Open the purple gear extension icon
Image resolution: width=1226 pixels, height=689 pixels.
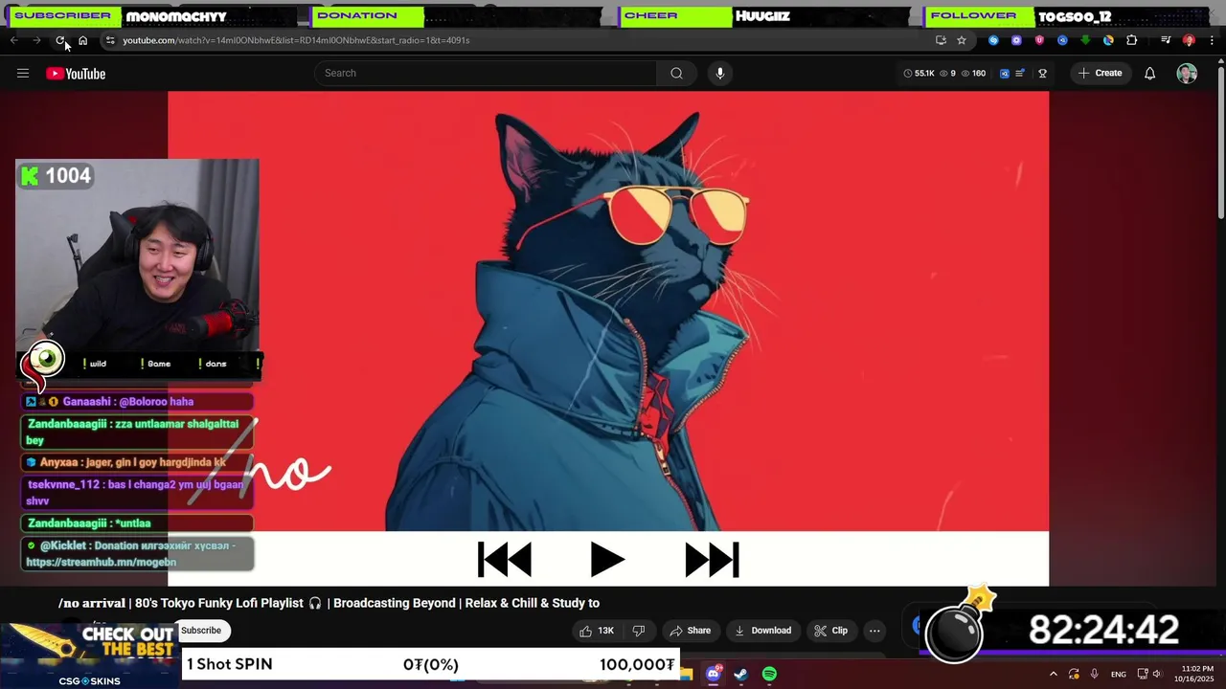(x=1016, y=40)
